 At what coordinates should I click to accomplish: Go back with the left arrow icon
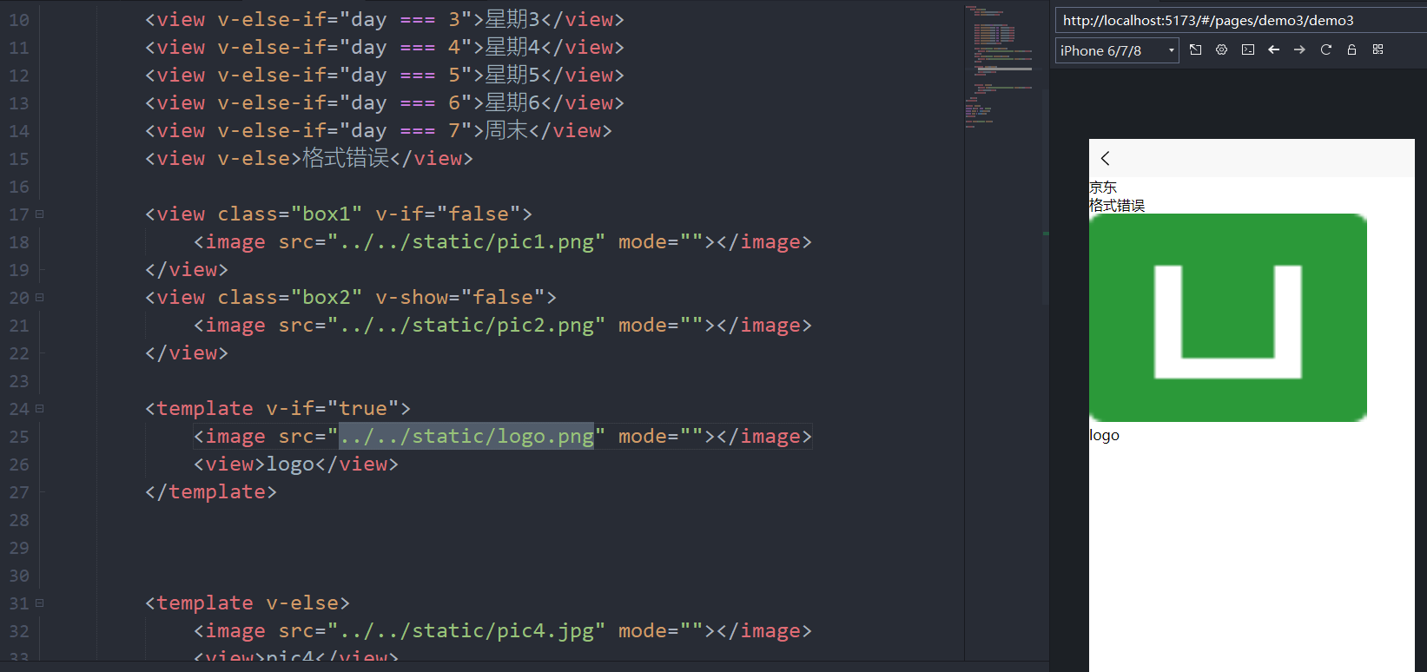(x=1274, y=49)
